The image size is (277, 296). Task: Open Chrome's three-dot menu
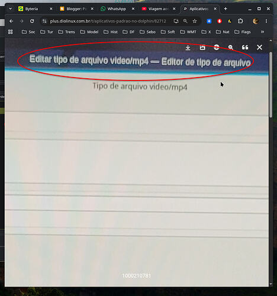[266, 21]
